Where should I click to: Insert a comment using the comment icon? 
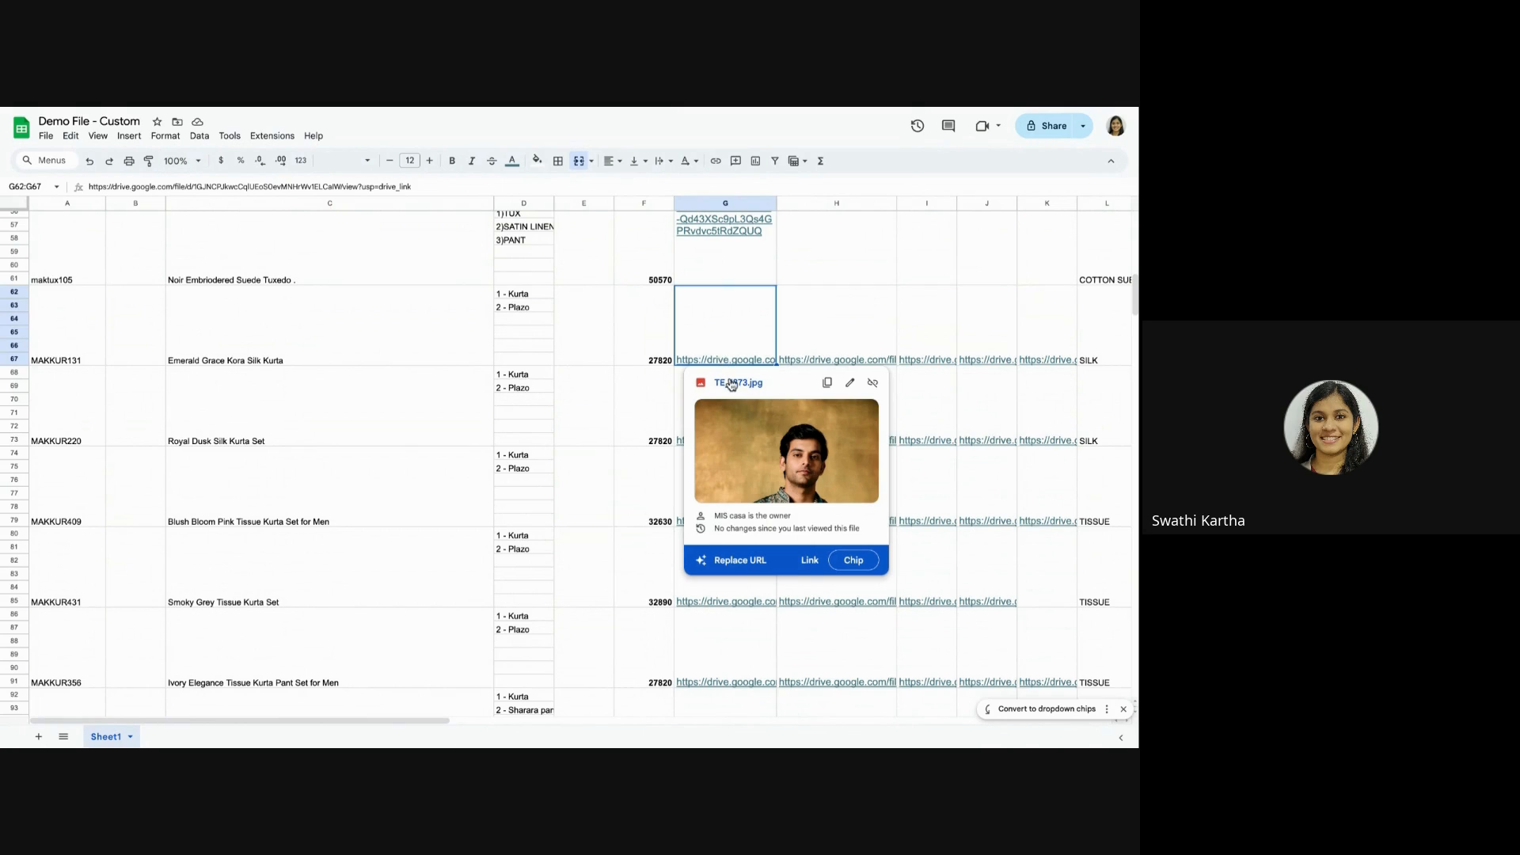coord(735,161)
